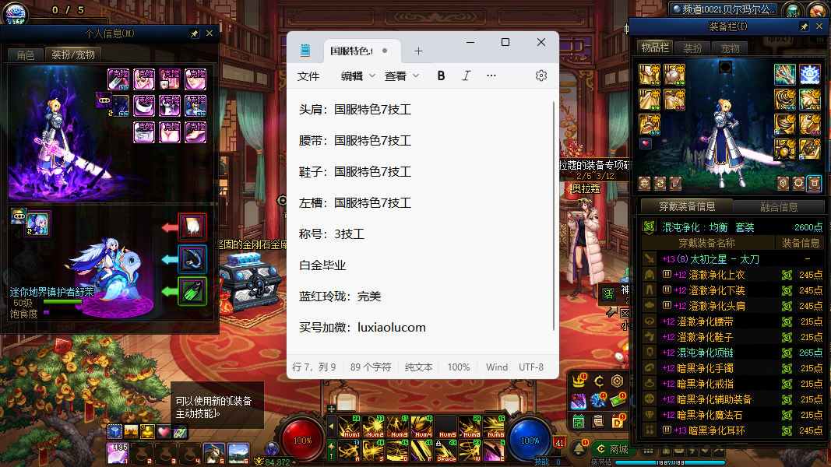This screenshot has height=467, width=831.
Task: Expand the 查看 dropdown menu
Action: tap(401, 75)
